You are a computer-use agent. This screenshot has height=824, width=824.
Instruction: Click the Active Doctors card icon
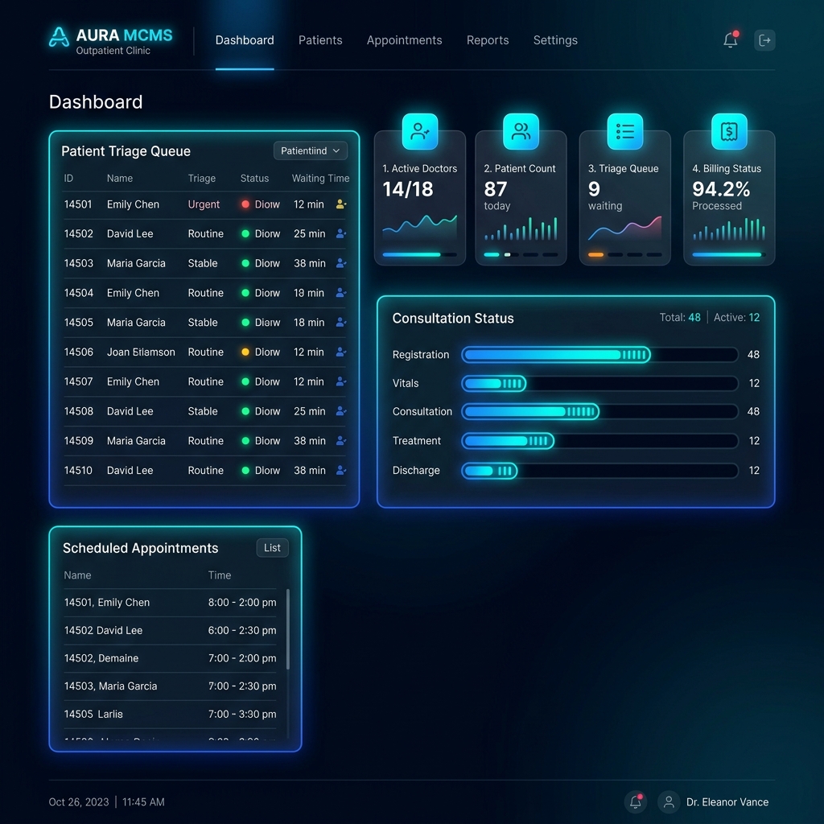pos(420,131)
